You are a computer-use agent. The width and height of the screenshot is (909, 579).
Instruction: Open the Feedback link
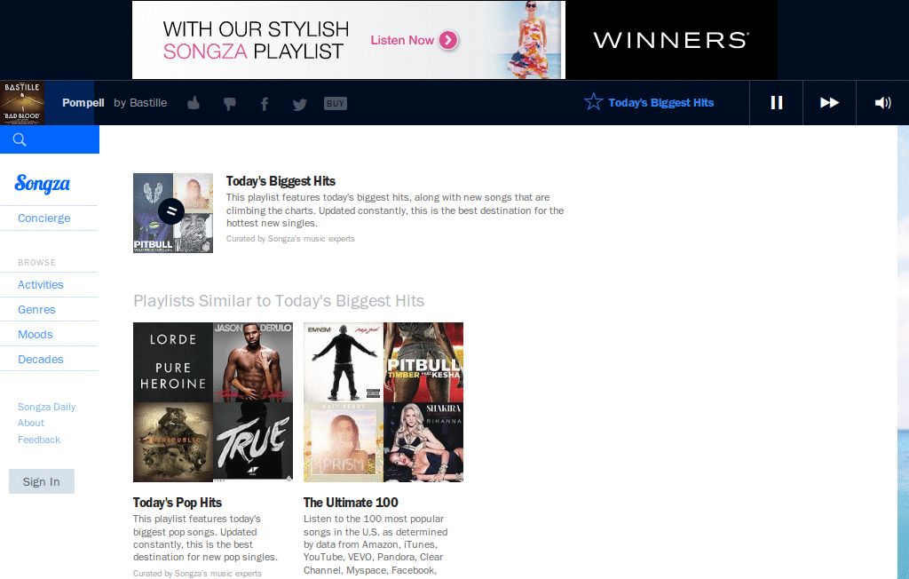pos(39,440)
